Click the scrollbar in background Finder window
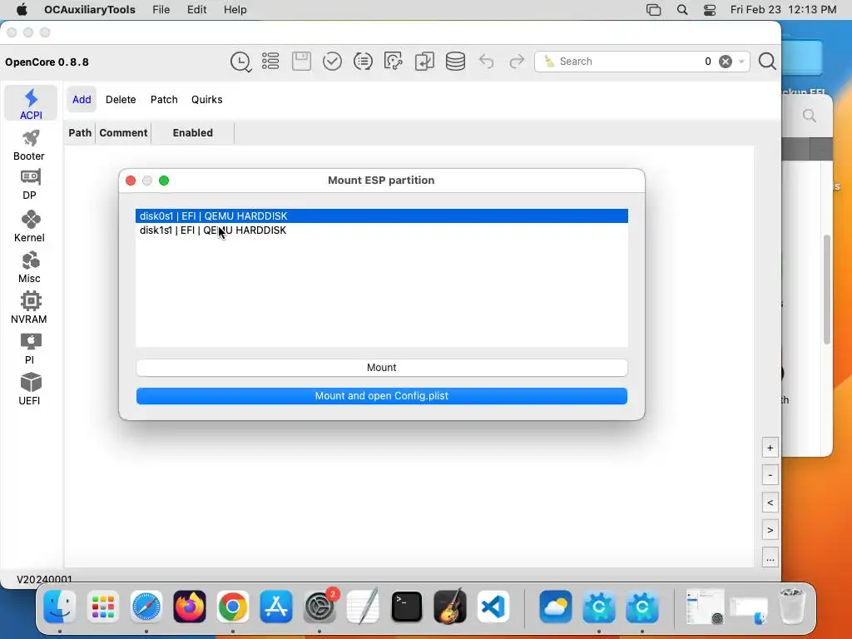Image resolution: width=852 pixels, height=639 pixels. [x=827, y=290]
